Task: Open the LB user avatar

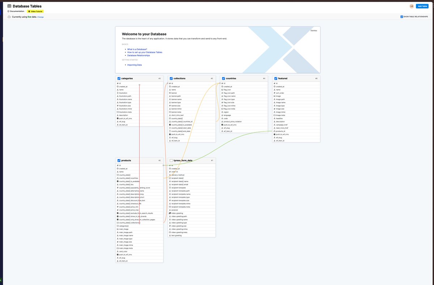Action: point(412,6)
